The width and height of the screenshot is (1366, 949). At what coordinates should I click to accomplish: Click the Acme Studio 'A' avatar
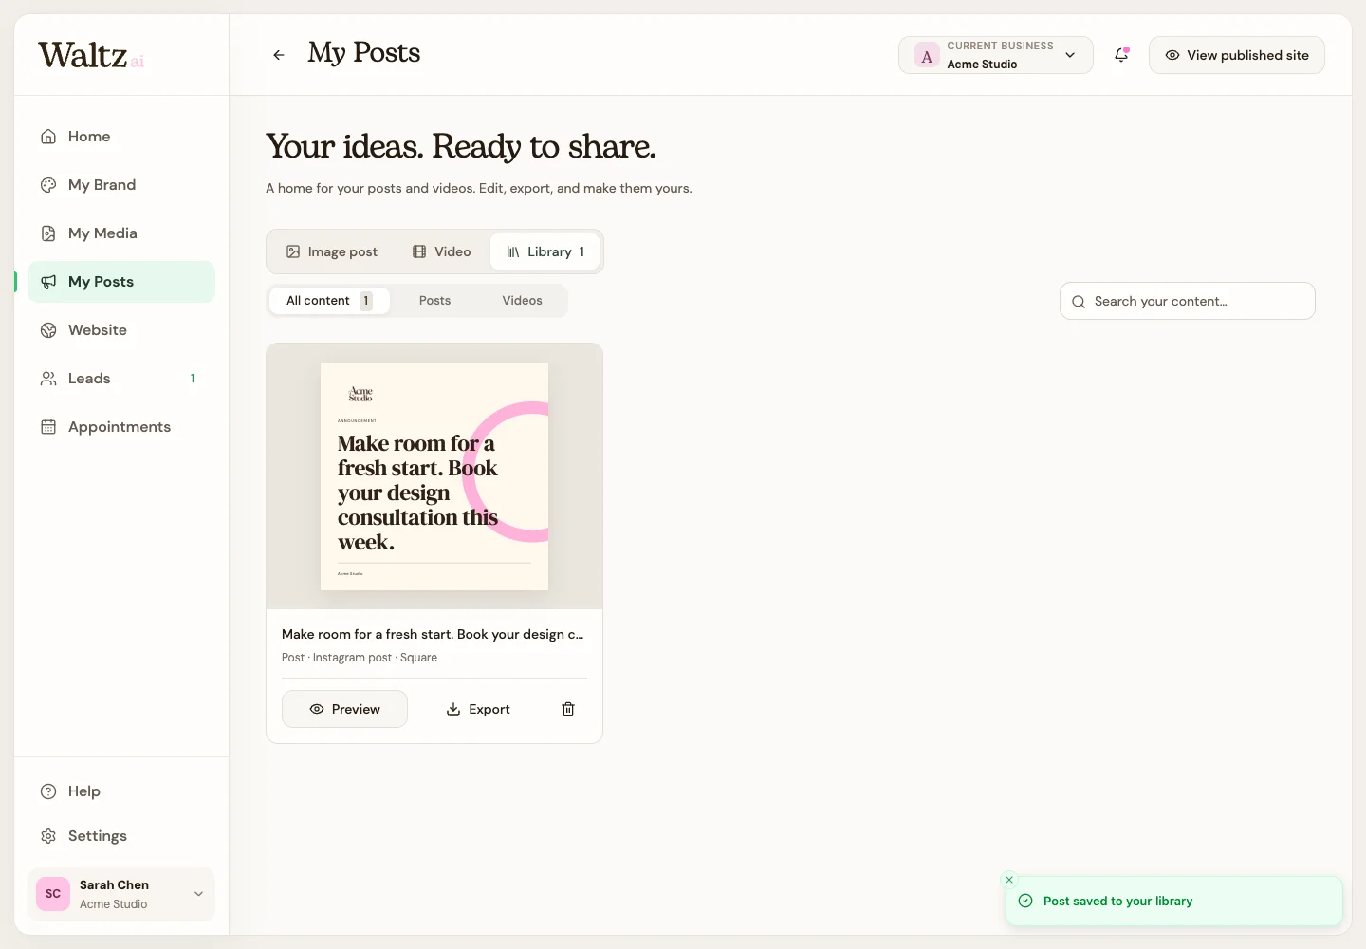927,55
